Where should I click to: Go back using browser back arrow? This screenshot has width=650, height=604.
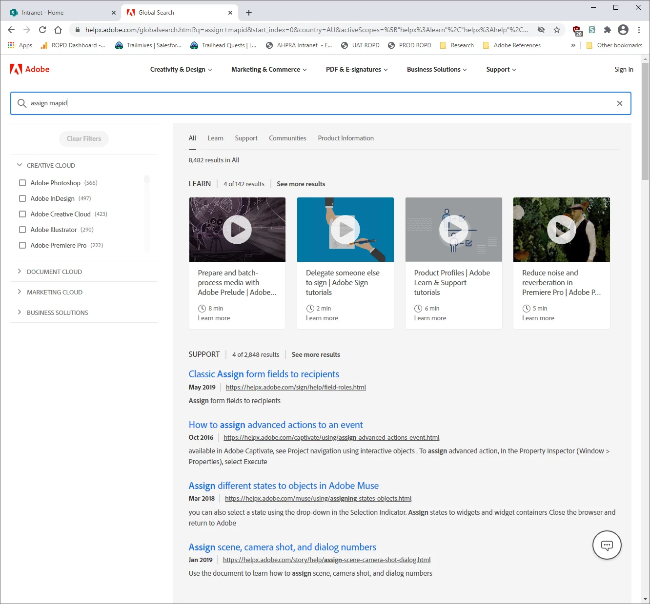tap(11, 30)
